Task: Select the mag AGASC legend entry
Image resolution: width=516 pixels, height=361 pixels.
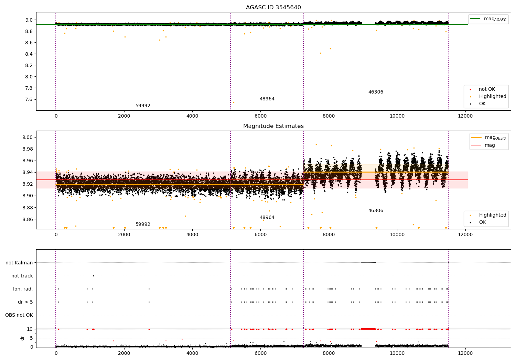Action: coord(488,19)
